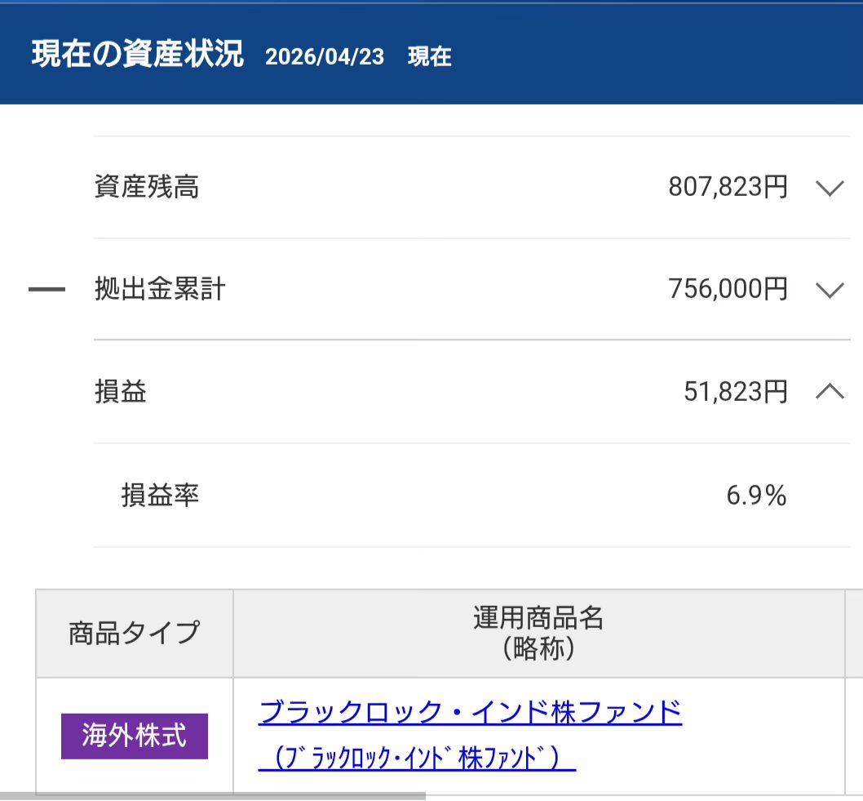Click the 756,000円 contribution amount
Image resolution: width=863 pixels, height=801 pixels.
(x=728, y=290)
